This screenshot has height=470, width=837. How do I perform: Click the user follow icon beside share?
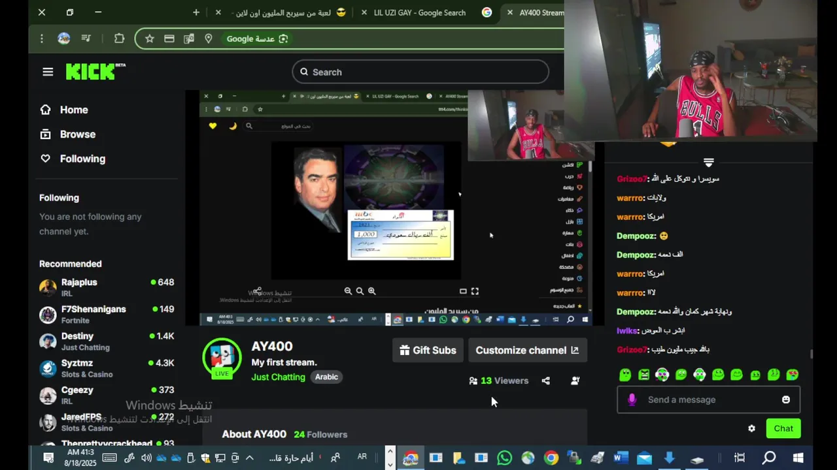pyautogui.click(x=575, y=381)
